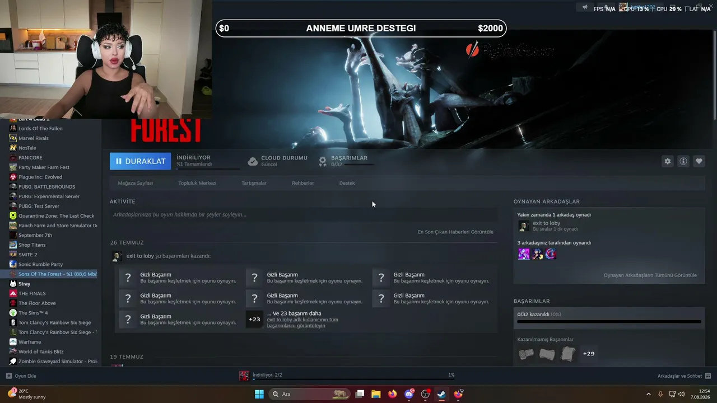The image size is (717, 403).
Task: Open Task View on the taskbar
Action: (360, 394)
